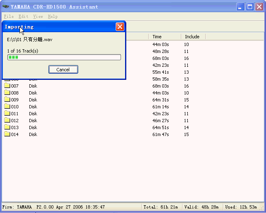
Task: Click the Used 12h 53m status entry
Action: [241, 207]
